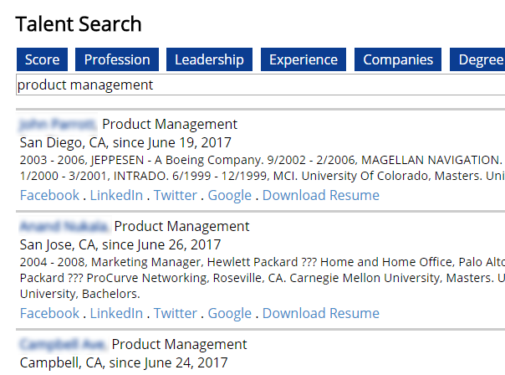
Task: Click the blurred name of San Diego candidate
Action: (x=57, y=125)
